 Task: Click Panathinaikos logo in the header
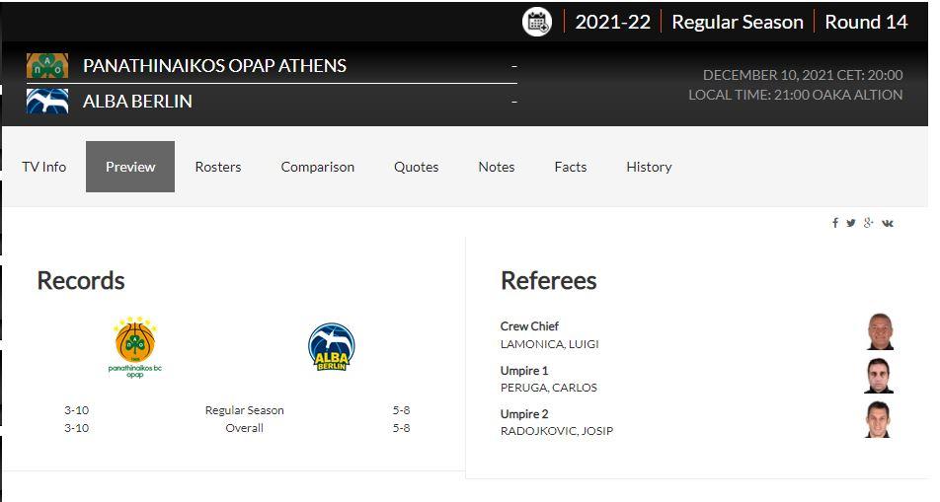47,66
